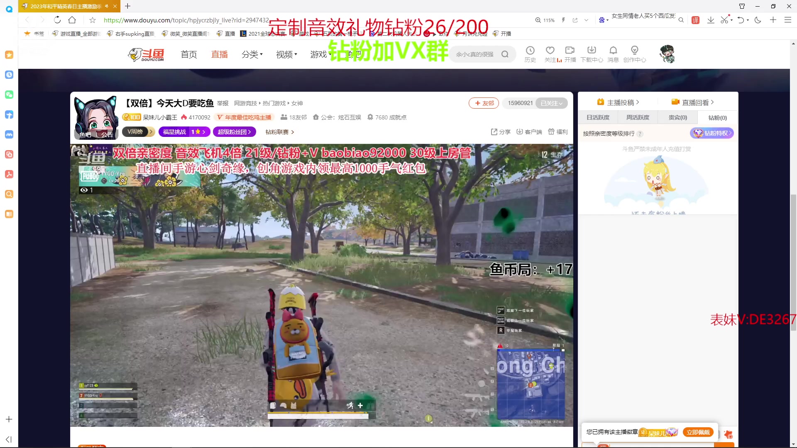Expand the 视频 navigation dropdown
Viewport: 797px width, 448px height.
click(287, 54)
